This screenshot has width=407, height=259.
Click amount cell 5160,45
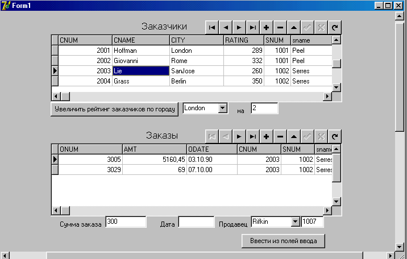coord(155,160)
